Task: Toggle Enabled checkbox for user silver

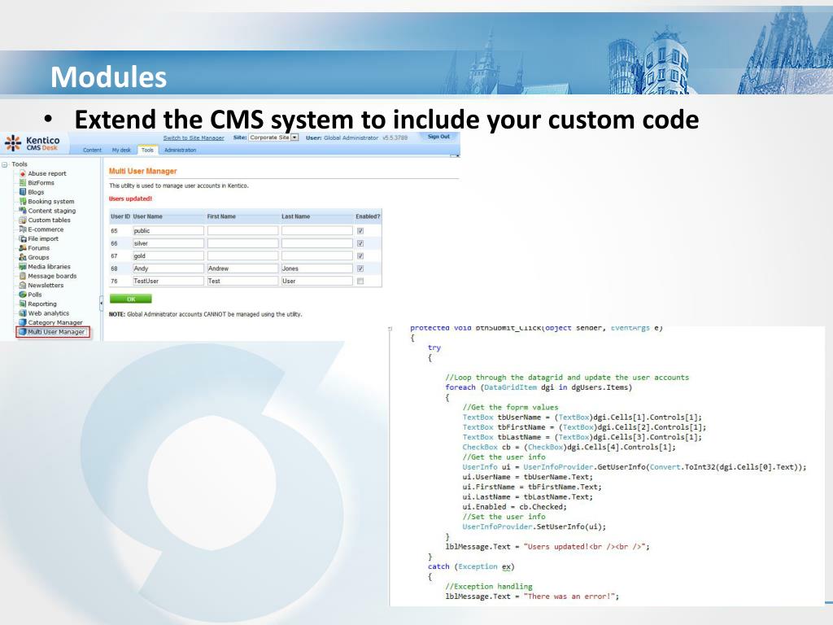Action: click(x=360, y=243)
